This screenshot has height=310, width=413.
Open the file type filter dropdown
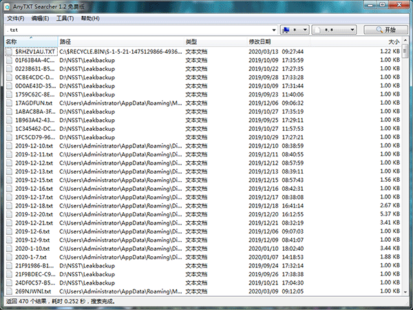(334, 30)
